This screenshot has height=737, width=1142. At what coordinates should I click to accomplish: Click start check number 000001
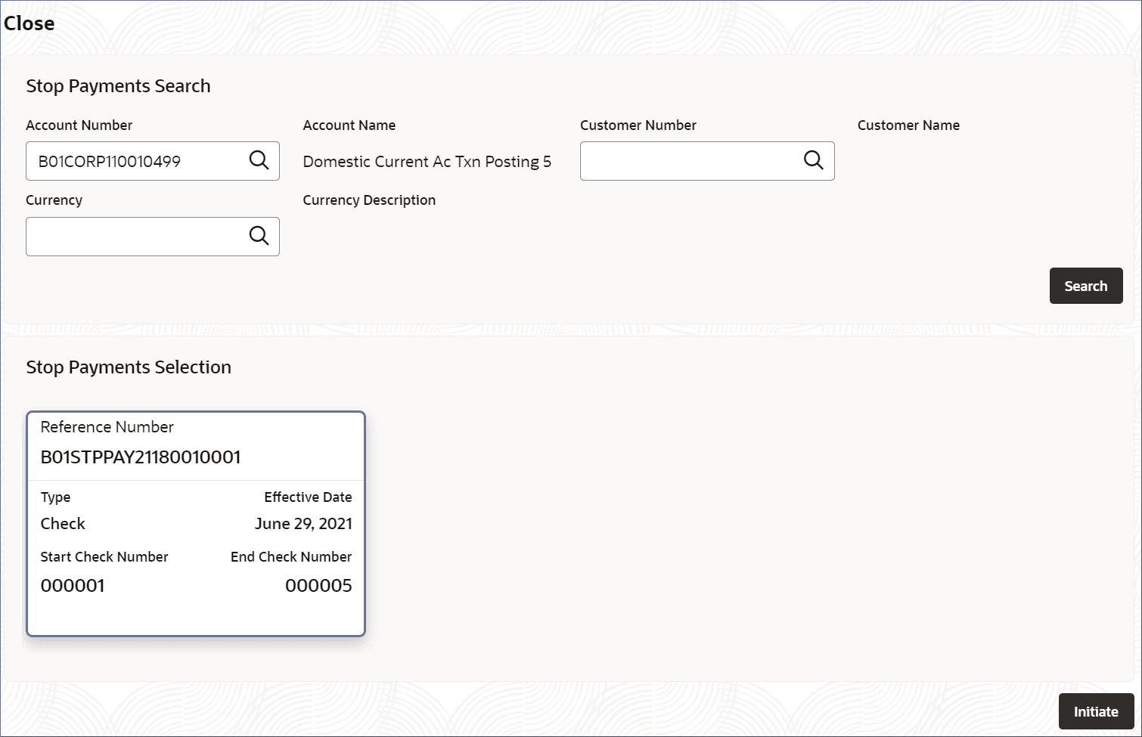coord(73,586)
